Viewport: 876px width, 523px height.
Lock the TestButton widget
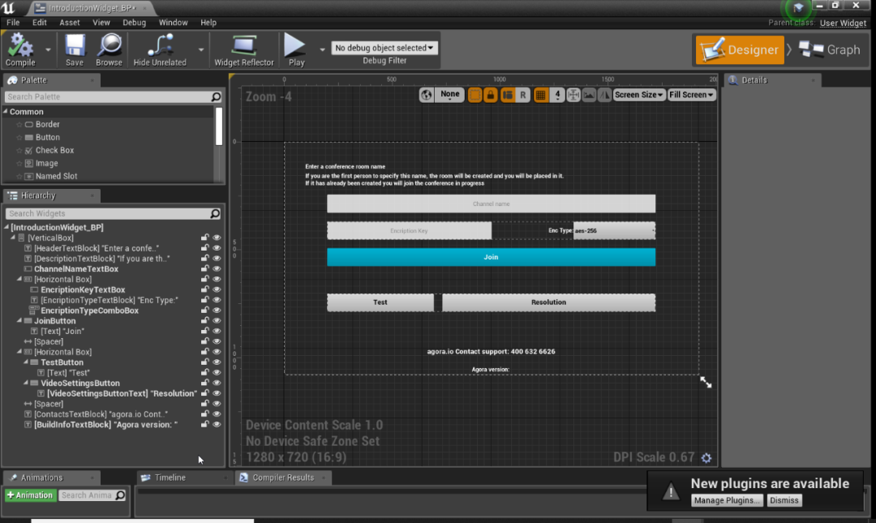(205, 362)
